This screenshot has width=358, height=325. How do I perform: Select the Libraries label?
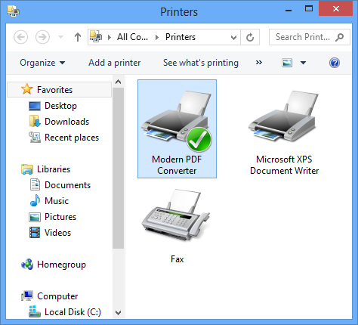tap(54, 169)
